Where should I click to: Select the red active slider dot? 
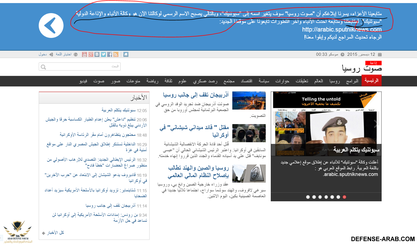tap(344, 197)
